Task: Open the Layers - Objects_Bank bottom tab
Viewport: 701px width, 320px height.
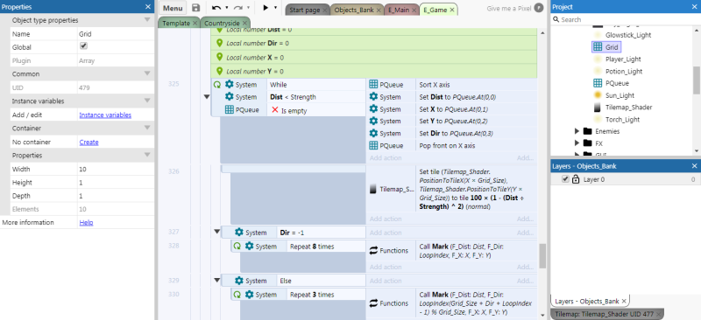Action: coord(590,301)
